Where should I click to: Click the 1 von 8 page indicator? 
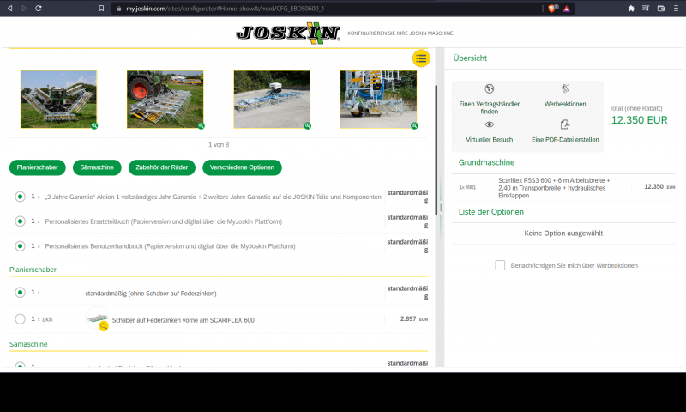click(219, 144)
